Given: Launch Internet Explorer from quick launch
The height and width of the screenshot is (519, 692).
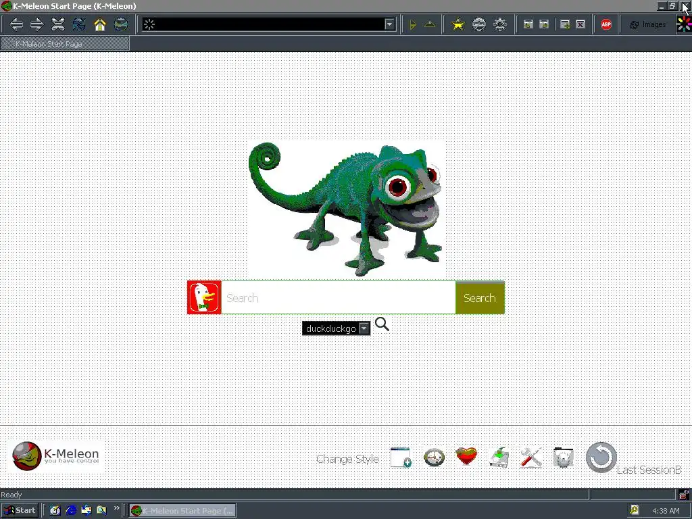Looking at the screenshot, I should pos(71,511).
